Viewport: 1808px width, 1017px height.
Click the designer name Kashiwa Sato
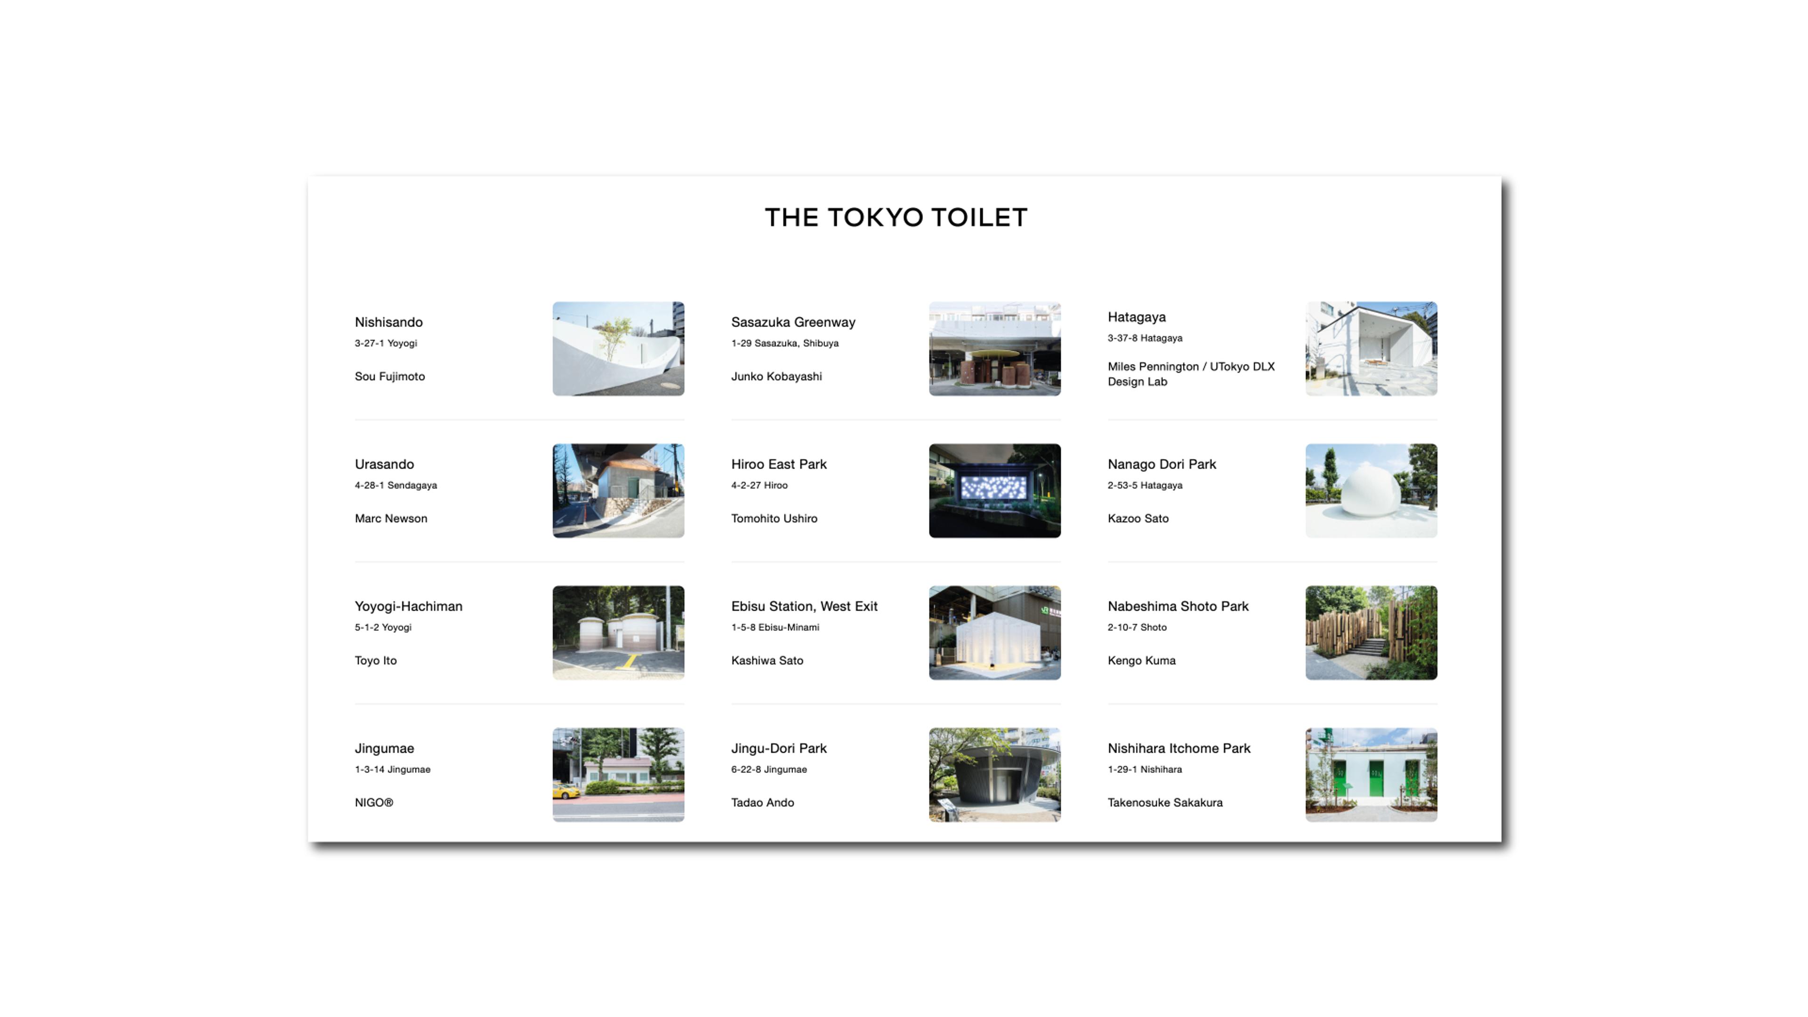point(767,661)
